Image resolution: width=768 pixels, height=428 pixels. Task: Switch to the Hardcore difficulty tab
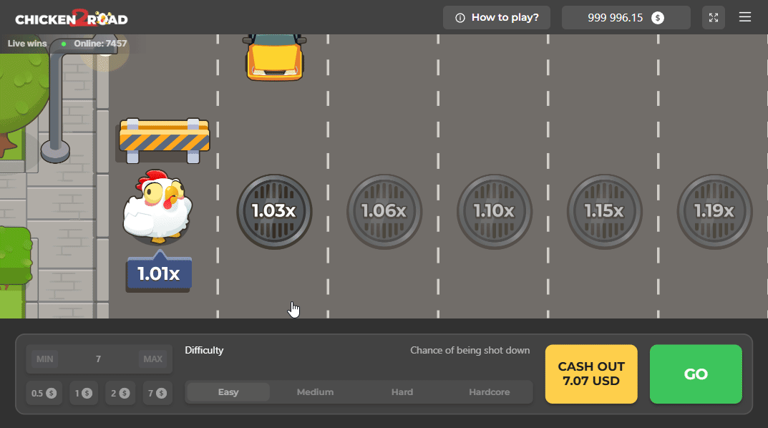pos(489,391)
